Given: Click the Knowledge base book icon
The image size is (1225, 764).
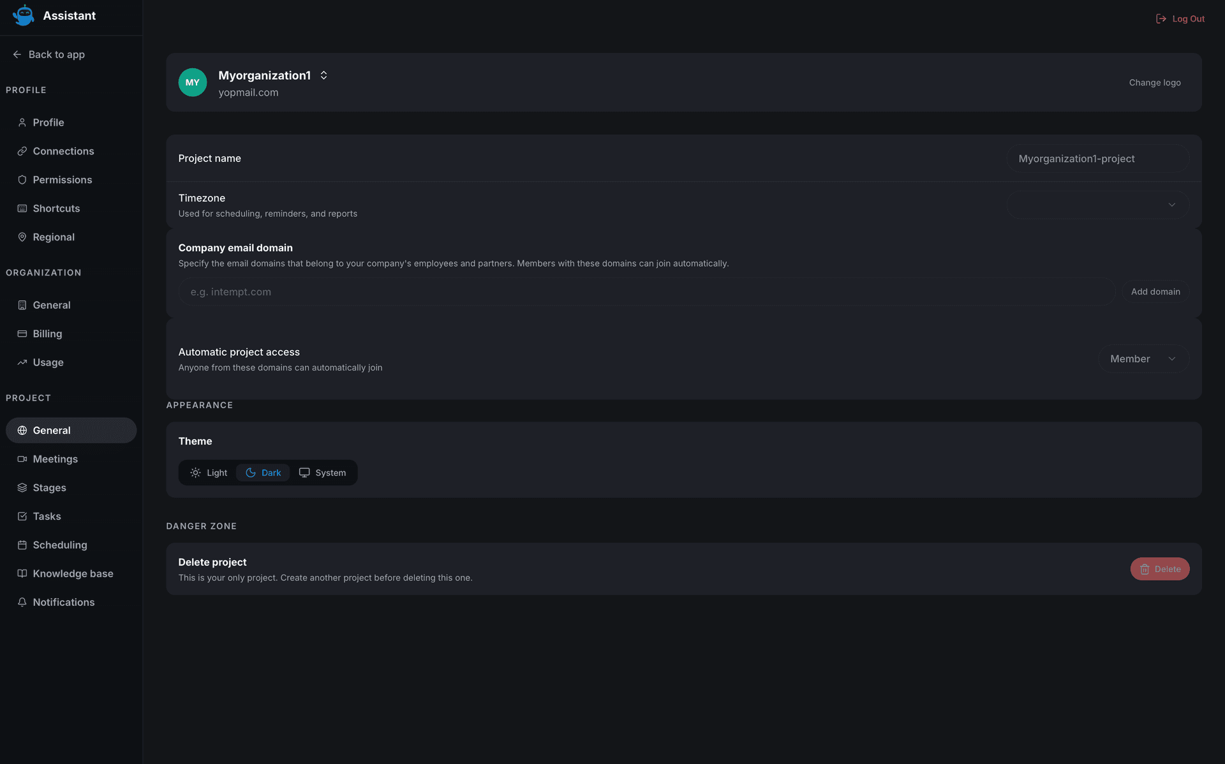Looking at the screenshot, I should [x=22, y=573].
